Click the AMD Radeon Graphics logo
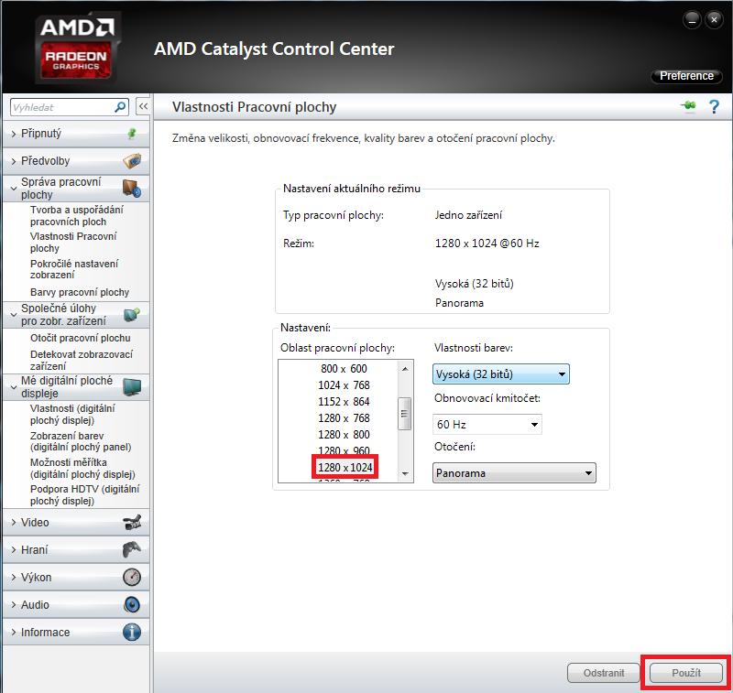Image resolution: width=733 pixels, height=693 pixels. (x=76, y=47)
